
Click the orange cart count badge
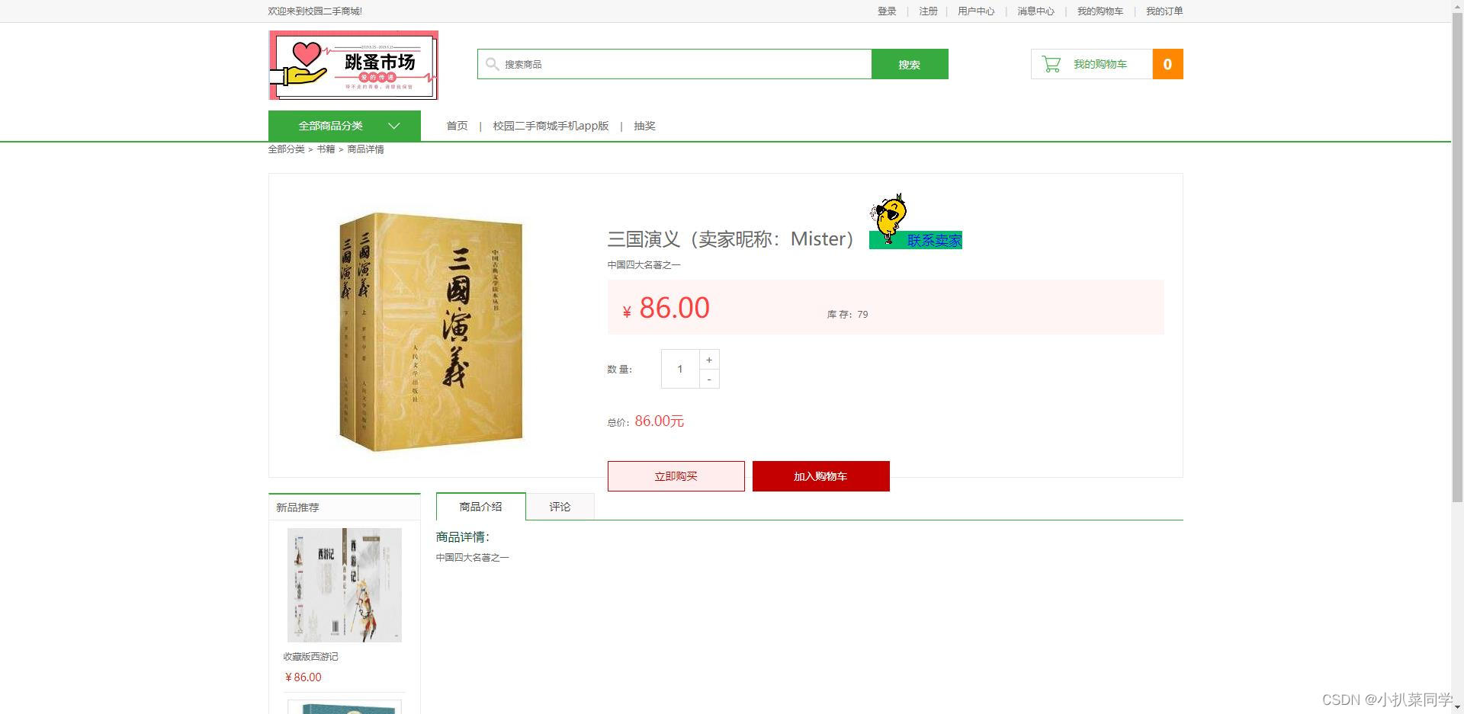coord(1167,65)
